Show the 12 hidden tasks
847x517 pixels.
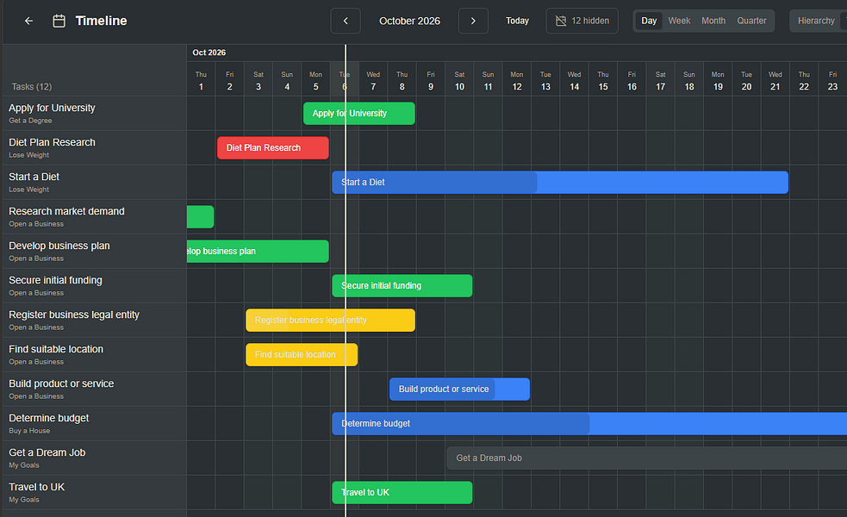click(582, 21)
